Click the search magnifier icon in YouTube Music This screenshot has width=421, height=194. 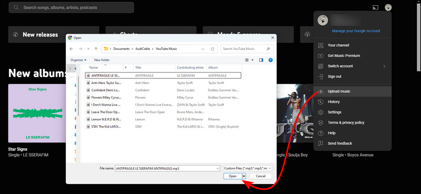[x=16, y=7]
